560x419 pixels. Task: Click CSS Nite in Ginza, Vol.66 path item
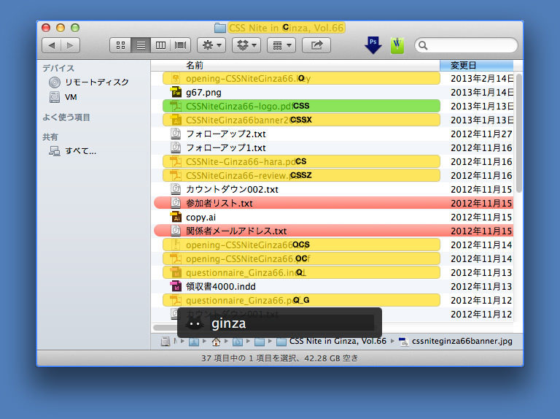(x=332, y=342)
